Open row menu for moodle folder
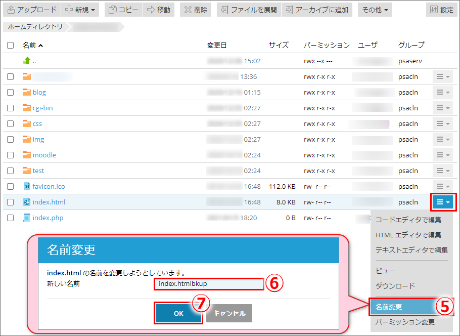 [443, 155]
